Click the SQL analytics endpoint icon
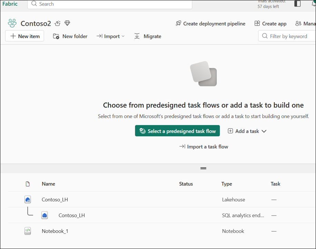The height and width of the screenshot is (249, 316). [x=45, y=215]
